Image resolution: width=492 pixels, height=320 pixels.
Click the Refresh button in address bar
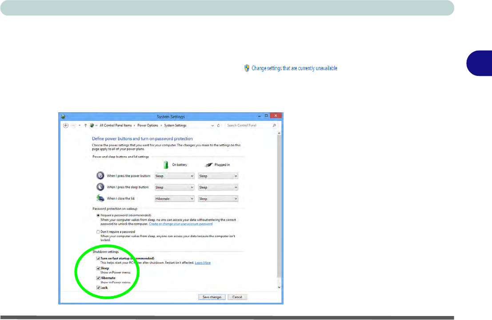point(218,125)
